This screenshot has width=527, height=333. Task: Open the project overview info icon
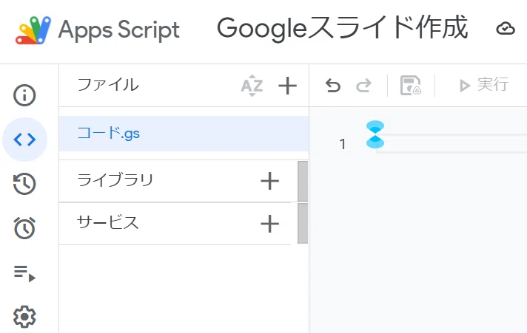(24, 95)
